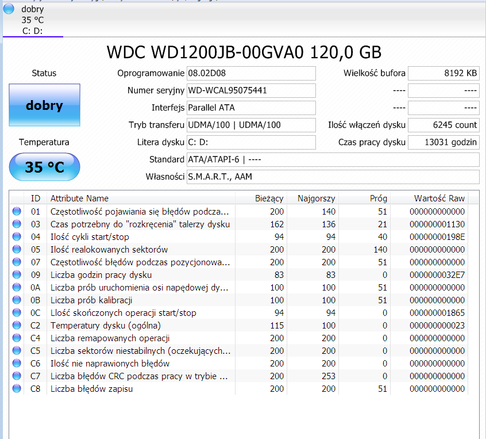Viewport: 486px width, 439px height.
Task: Select the 'dobry 35 °C C: D:' disk tab
Action: point(33,20)
